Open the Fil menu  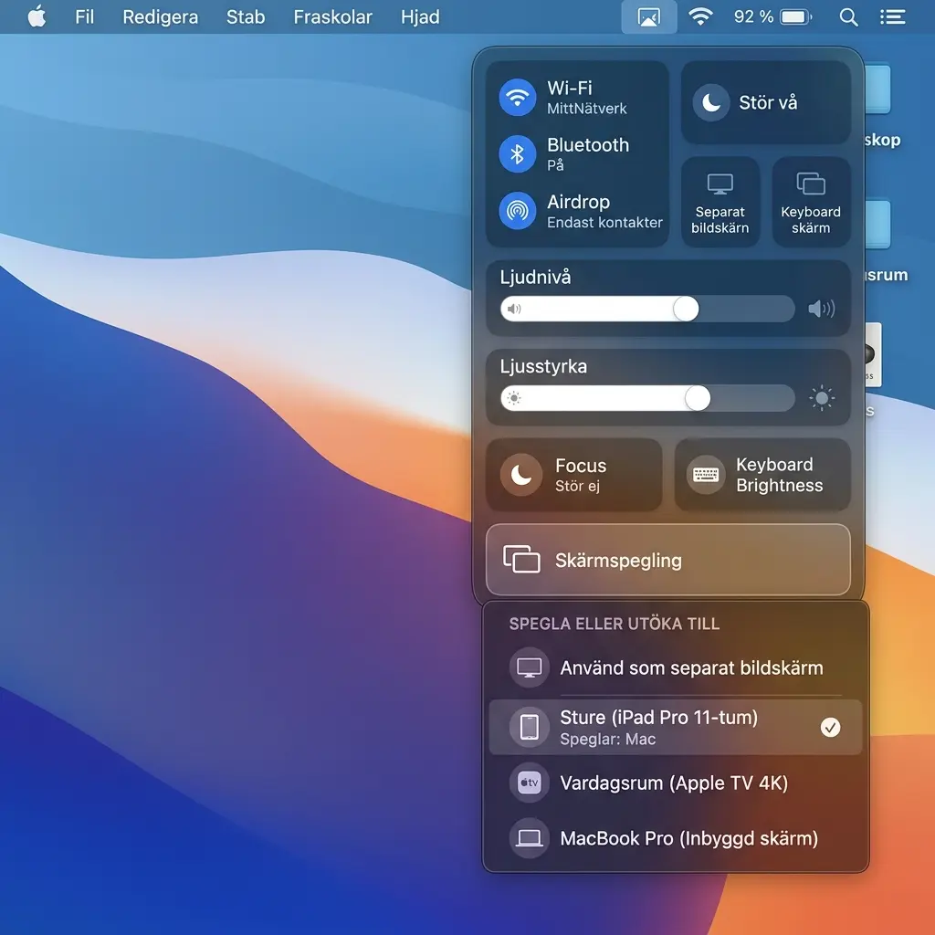84,16
